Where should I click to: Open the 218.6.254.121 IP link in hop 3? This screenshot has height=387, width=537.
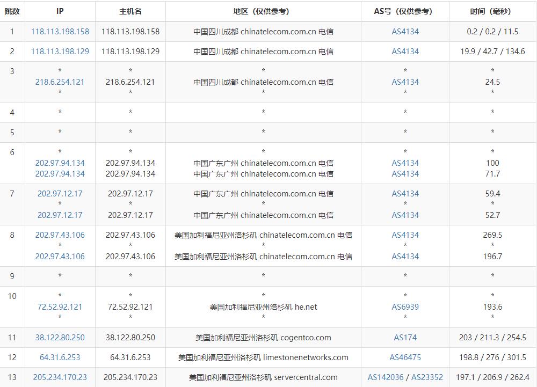60,82
